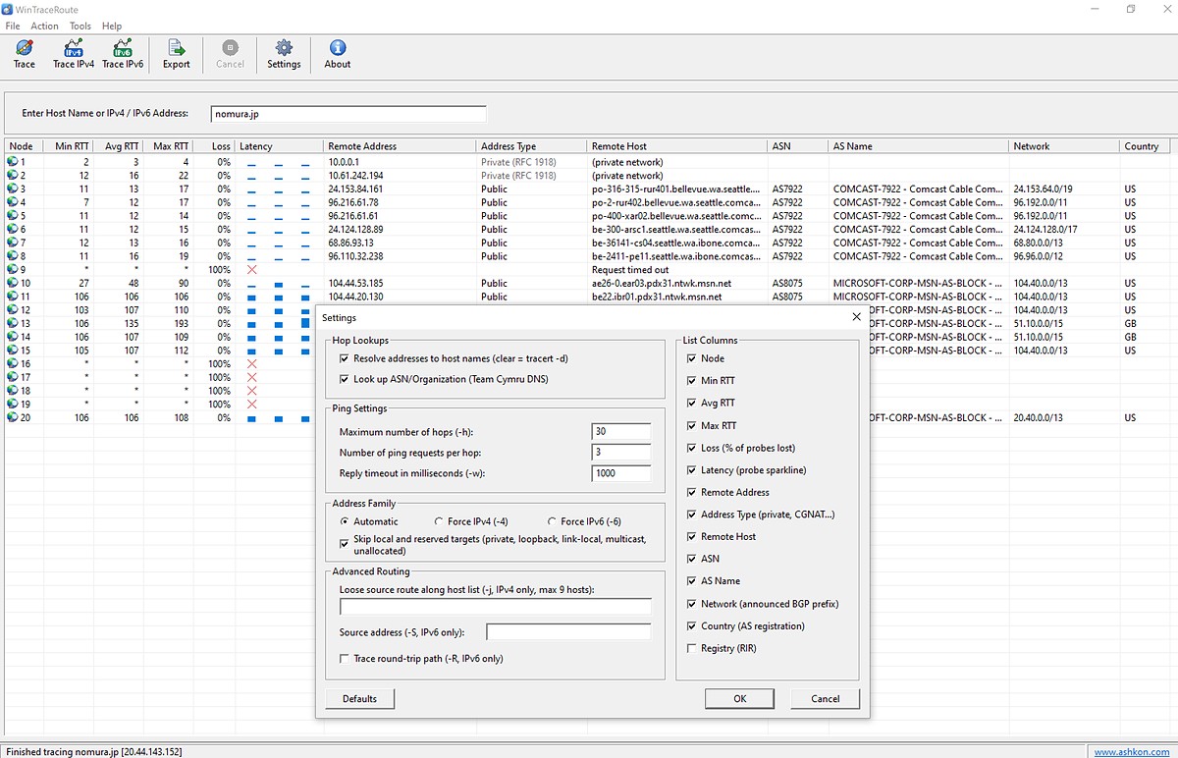Enable Trace round-trip path option
1178x758 pixels.
point(345,659)
